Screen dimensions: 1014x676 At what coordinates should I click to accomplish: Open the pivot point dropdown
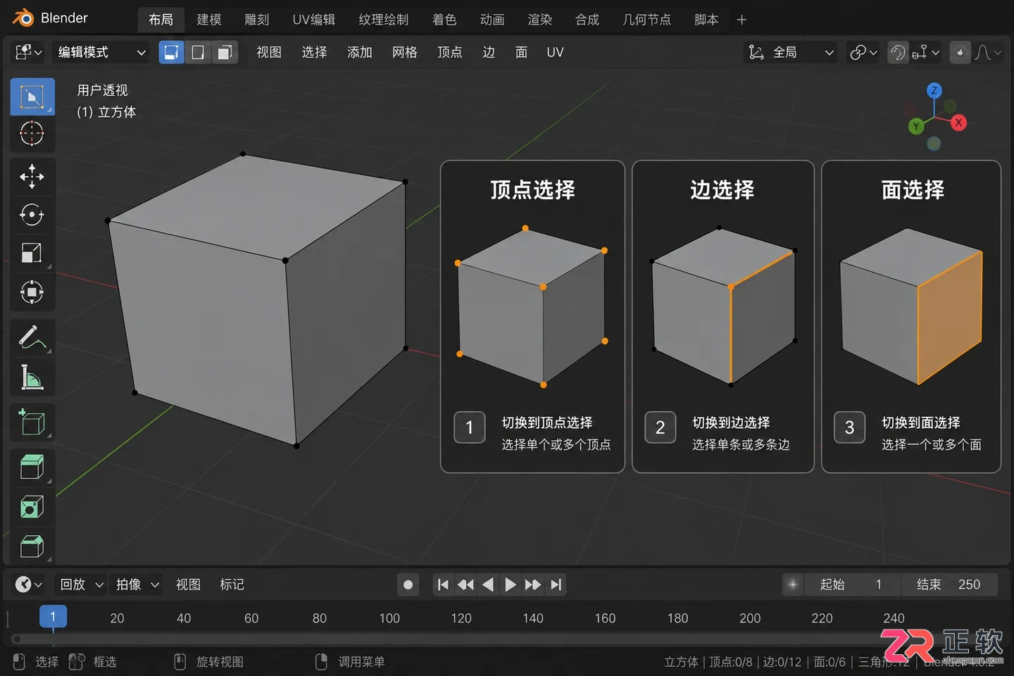tap(863, 52)
